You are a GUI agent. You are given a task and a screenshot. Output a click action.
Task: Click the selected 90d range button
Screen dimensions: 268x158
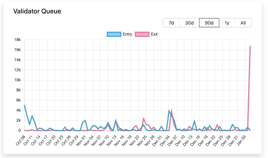click(209, 23)
